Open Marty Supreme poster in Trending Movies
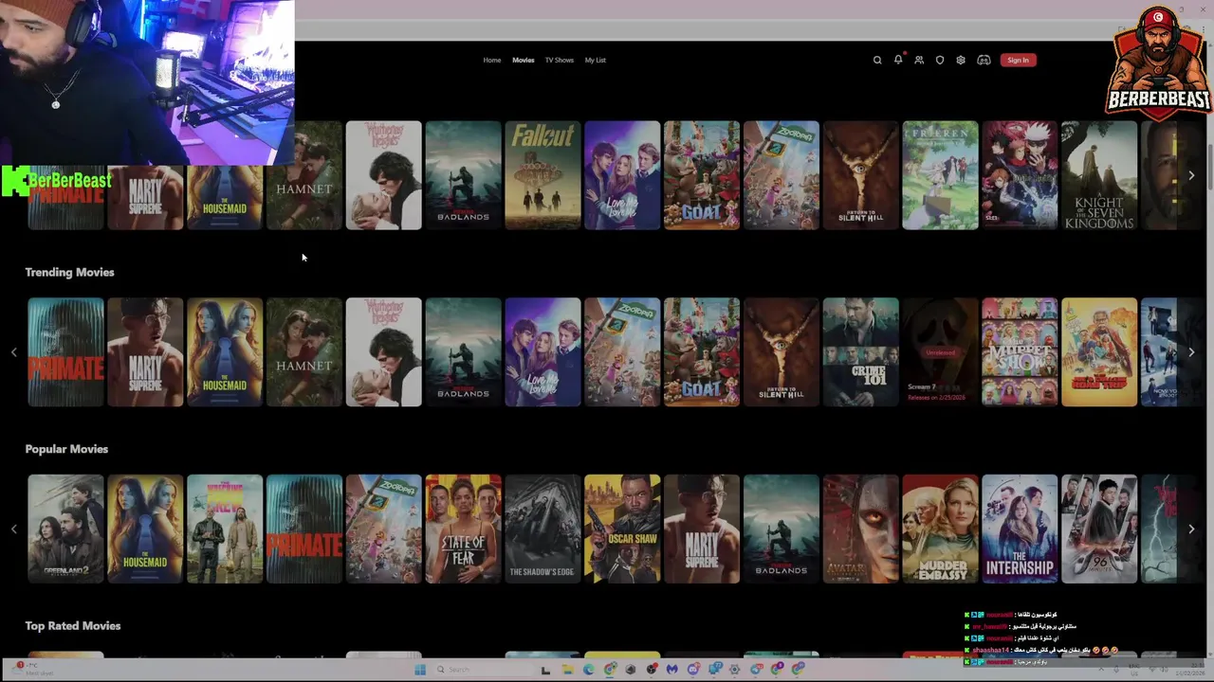Image resolution: width=1214 pixels, height=682 pixels. [145, 352]
